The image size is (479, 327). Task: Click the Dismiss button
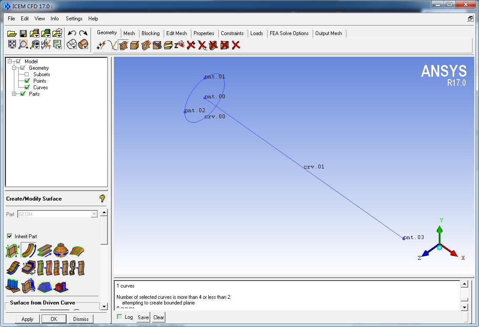pyautogui.click(x=81, y=319)
